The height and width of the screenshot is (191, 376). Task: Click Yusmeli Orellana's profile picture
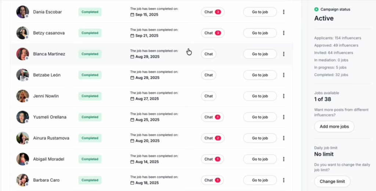tap(22, 117)
